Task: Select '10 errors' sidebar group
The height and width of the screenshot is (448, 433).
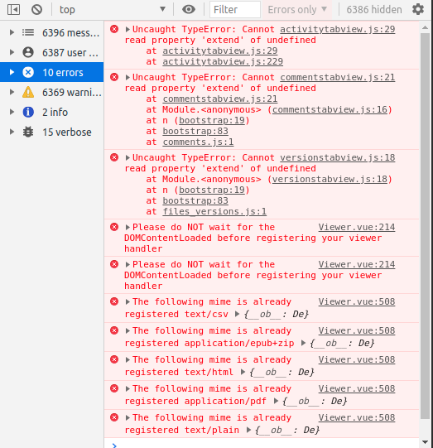Action: 52,72
